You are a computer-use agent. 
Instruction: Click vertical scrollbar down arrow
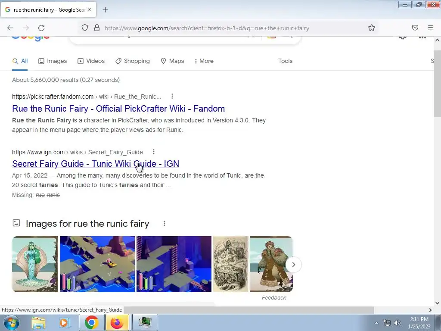pos(437,303)
